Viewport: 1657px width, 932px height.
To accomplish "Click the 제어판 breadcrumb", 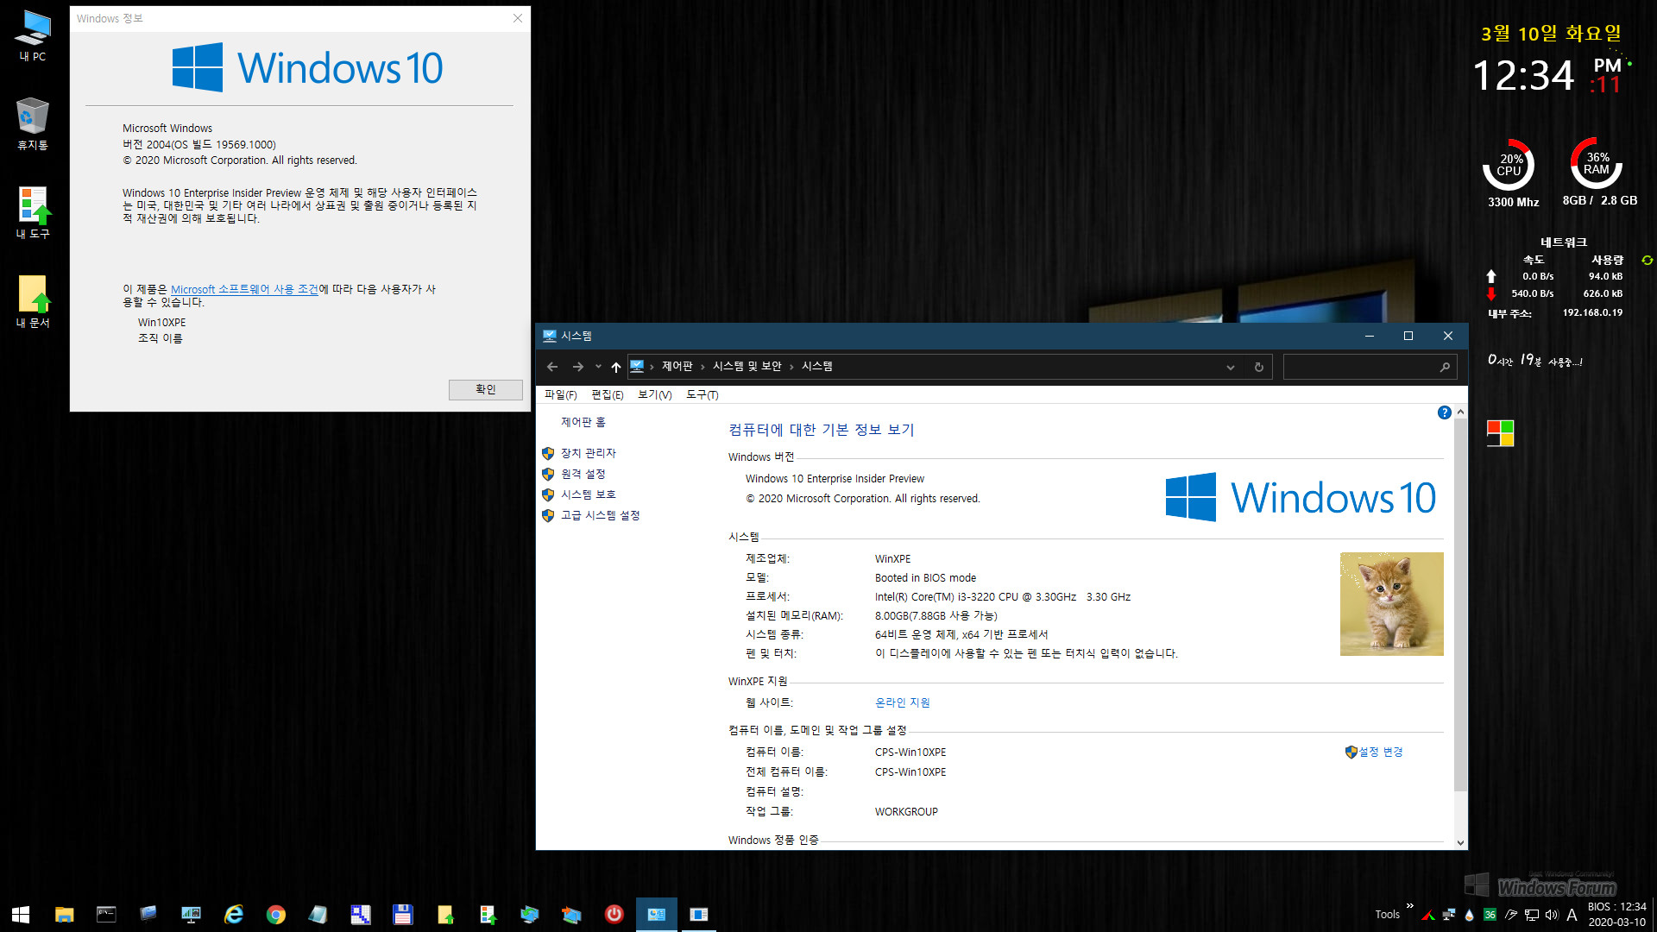I will click(x=677, y=367).
